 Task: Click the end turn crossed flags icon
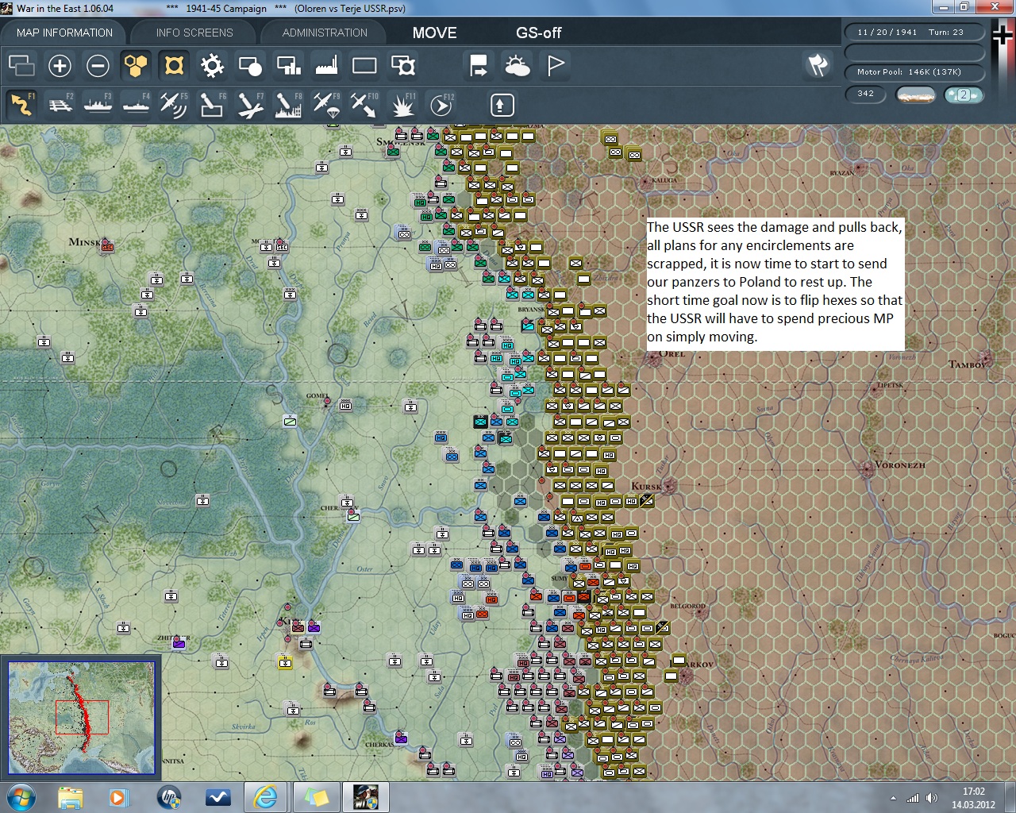pyautogui.click(x=818, y=66)
